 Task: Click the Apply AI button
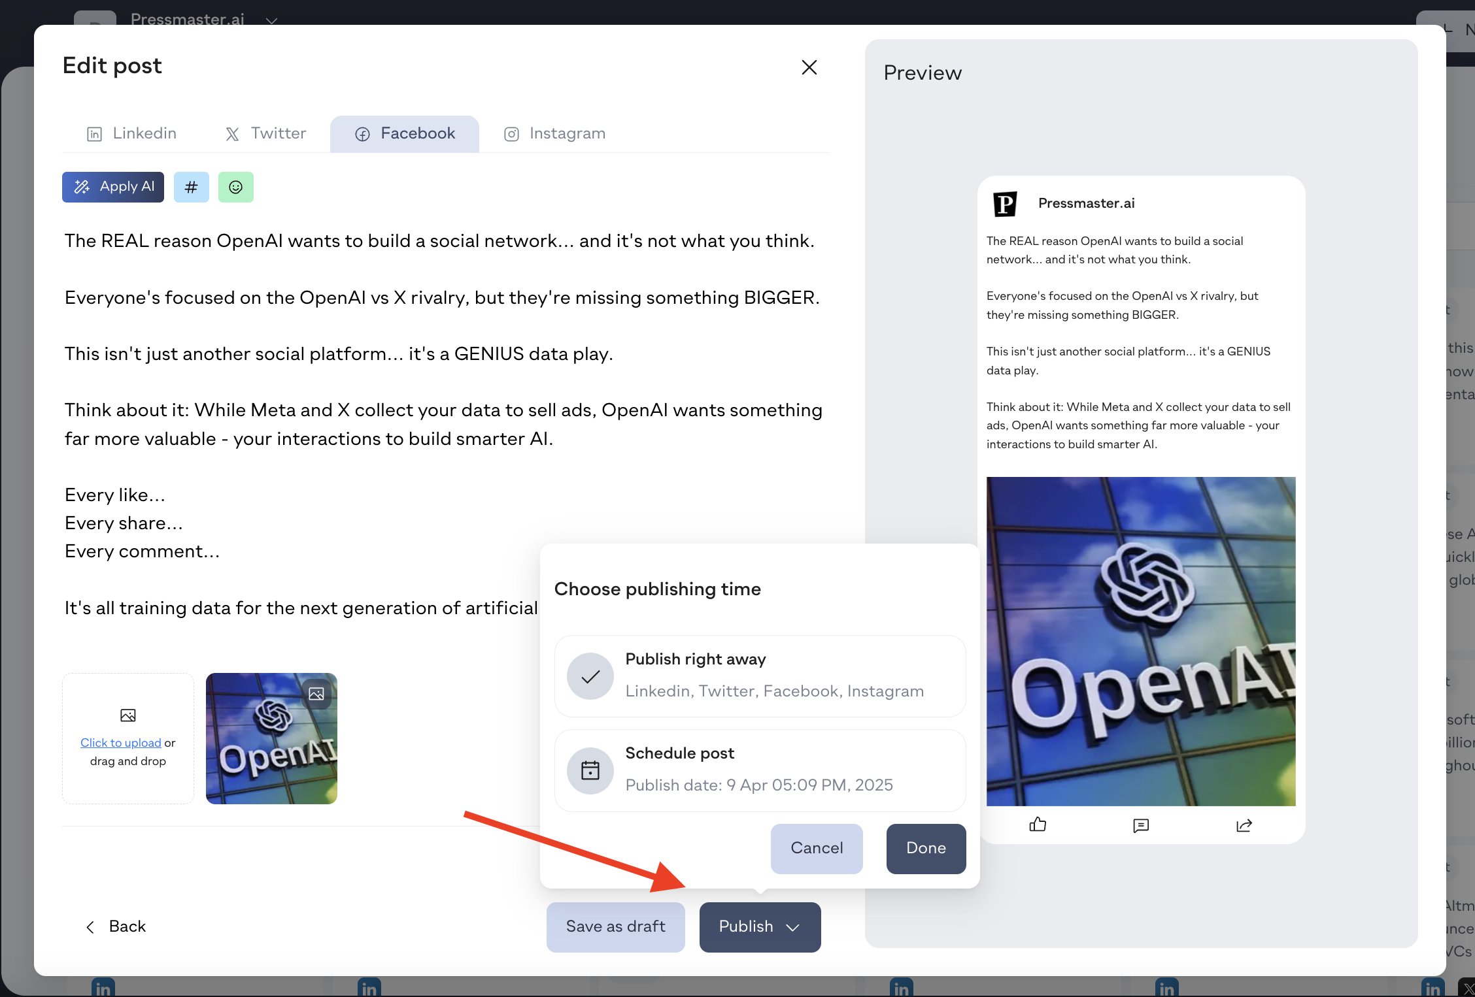pyautogui.click(x=113, y=187)
